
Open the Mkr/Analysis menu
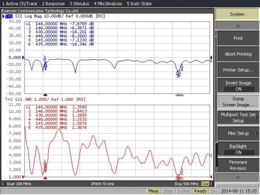click(108, 4)
